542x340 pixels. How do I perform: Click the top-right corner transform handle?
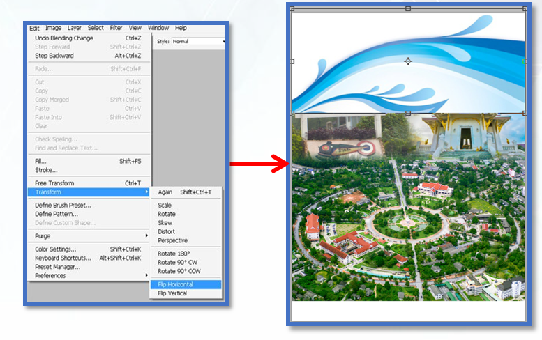[x=525, y=9]
